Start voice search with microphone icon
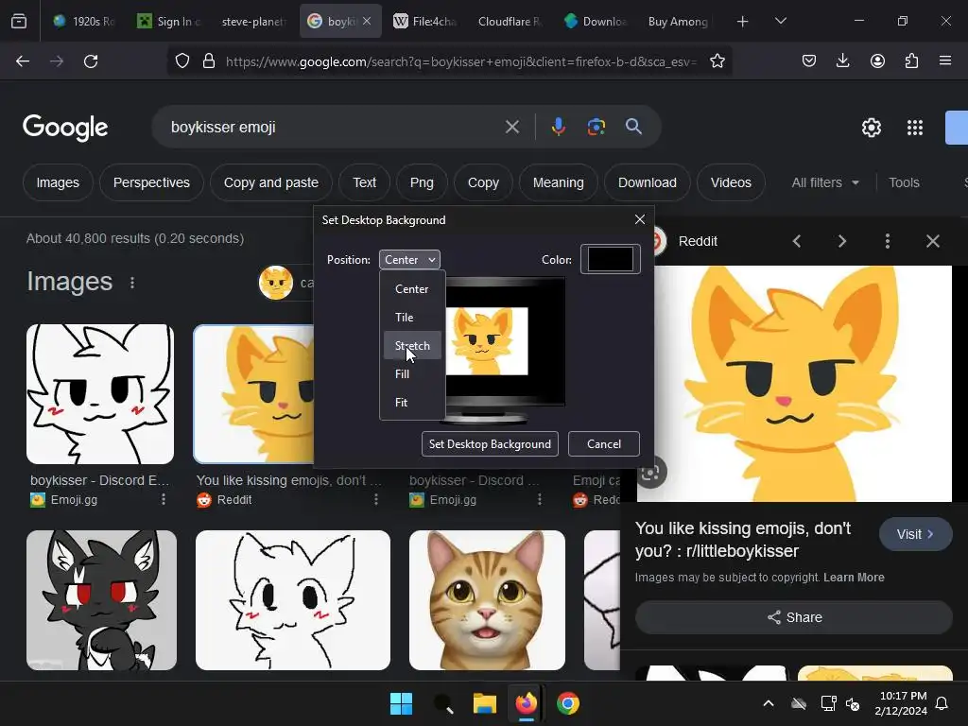The image size is (968, 726). pos(558,128)
